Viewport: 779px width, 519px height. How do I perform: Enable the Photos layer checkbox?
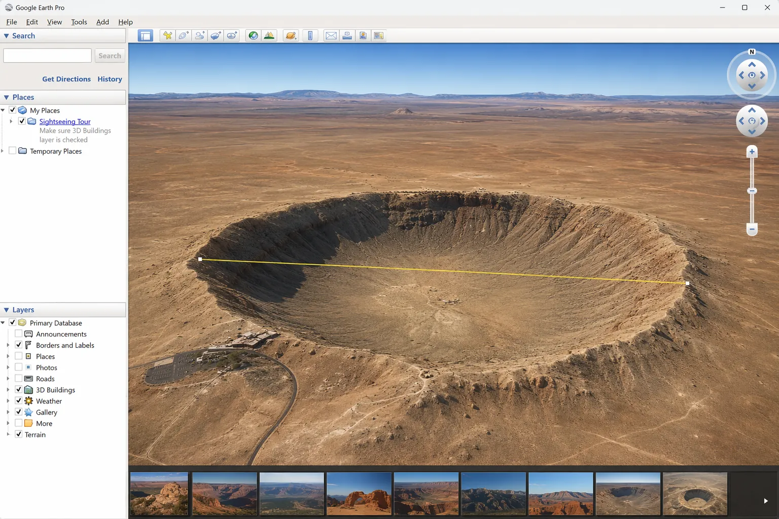[x=19, y=367]
